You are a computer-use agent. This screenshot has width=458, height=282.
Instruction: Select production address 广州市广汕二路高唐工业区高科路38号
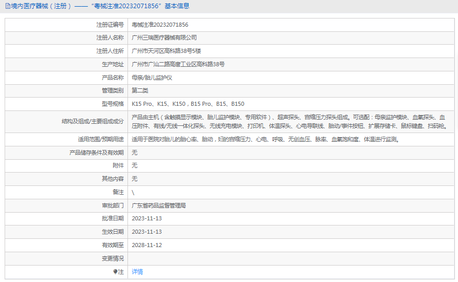click(178, 64)
